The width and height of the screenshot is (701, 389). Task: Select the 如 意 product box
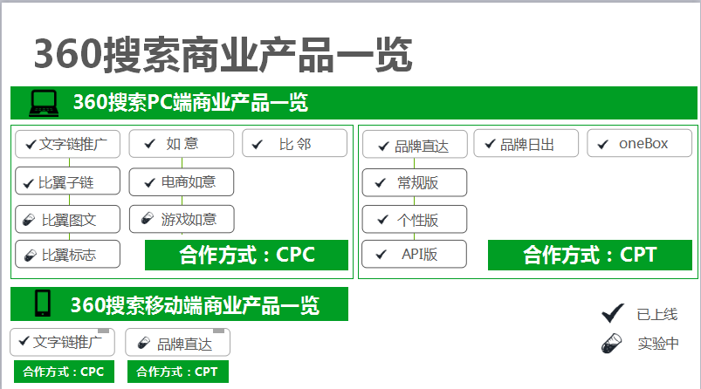coord(182,143)
